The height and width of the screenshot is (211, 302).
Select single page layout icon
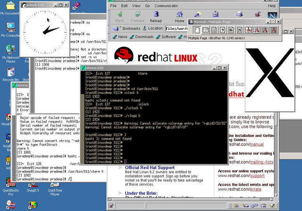point(197,30)
